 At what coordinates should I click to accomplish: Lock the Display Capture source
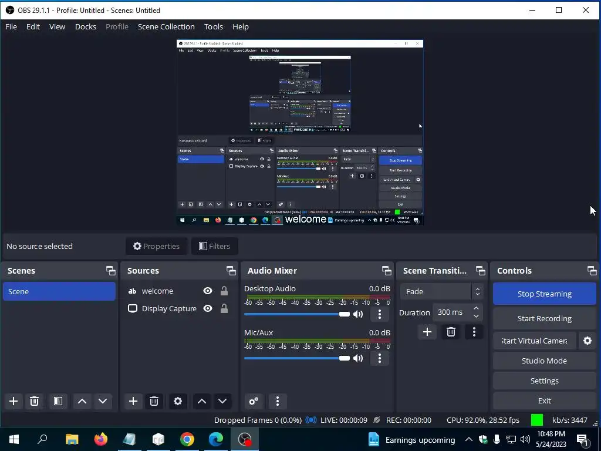pyautogui.click(x=224, y=309)
